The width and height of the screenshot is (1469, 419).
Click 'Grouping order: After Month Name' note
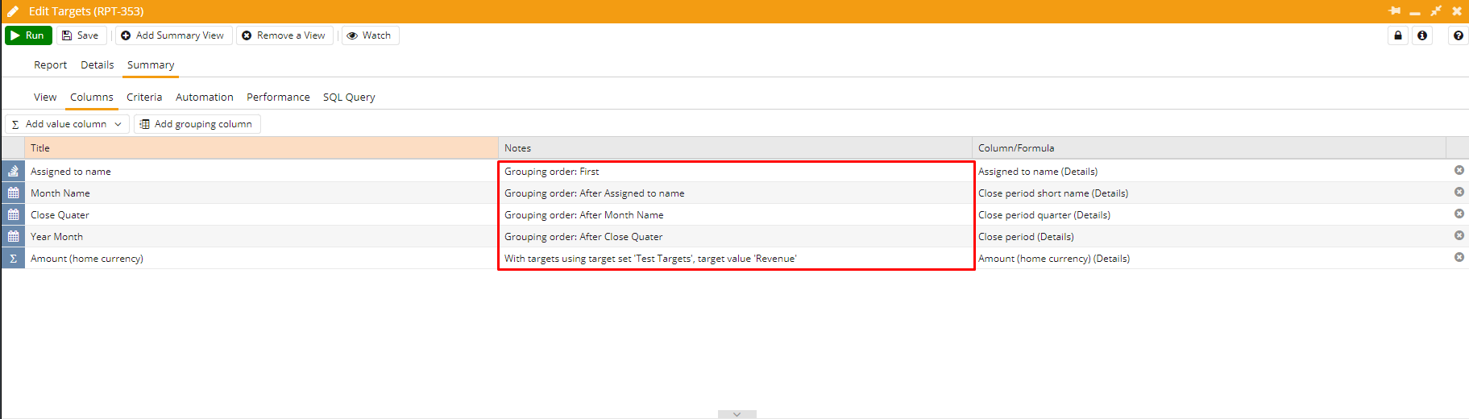click(735, 215)
